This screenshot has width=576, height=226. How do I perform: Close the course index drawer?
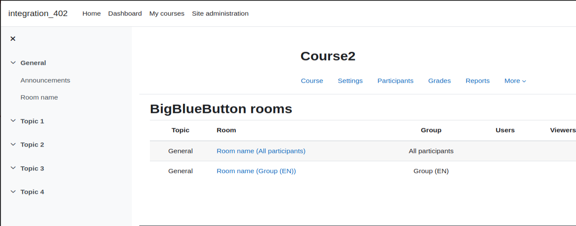click(x=13, y=39)
